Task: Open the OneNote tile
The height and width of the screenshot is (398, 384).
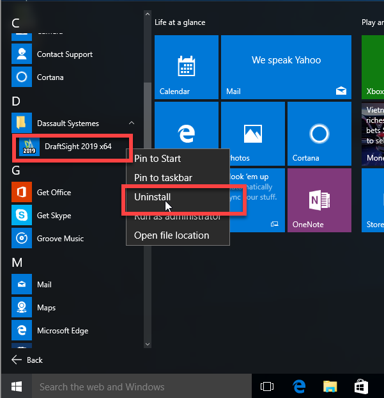Action: [319, 200]
